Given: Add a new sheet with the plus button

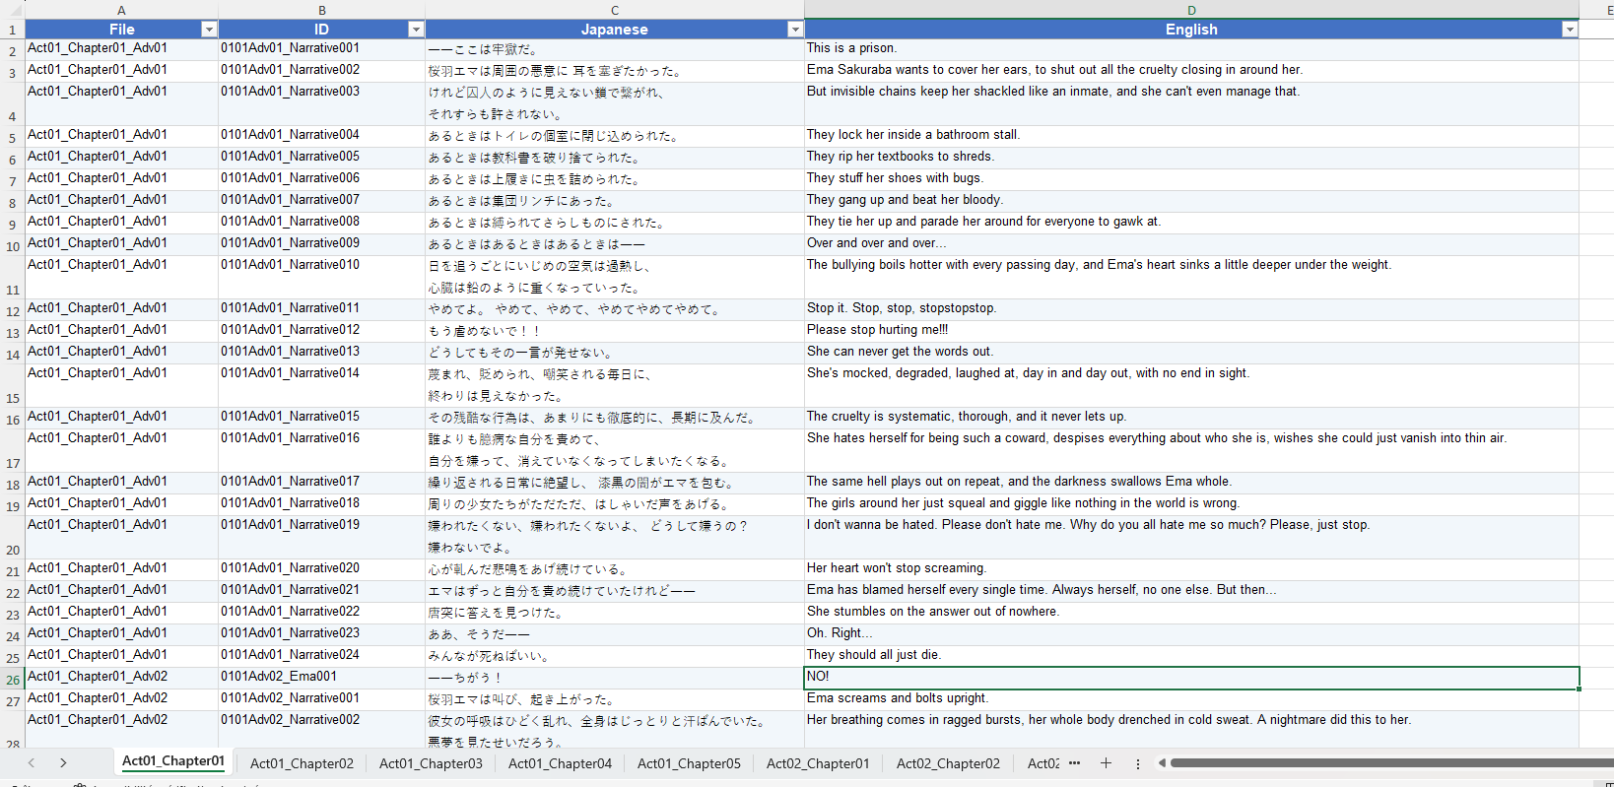Looking at the screenshot, I should click(x=1106, y=762).
